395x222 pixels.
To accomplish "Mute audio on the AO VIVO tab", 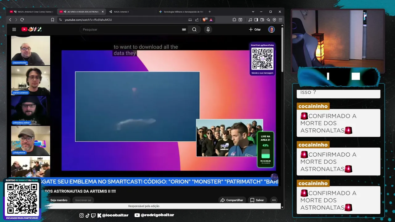I will pyautogui.click(x=65, y=12).
